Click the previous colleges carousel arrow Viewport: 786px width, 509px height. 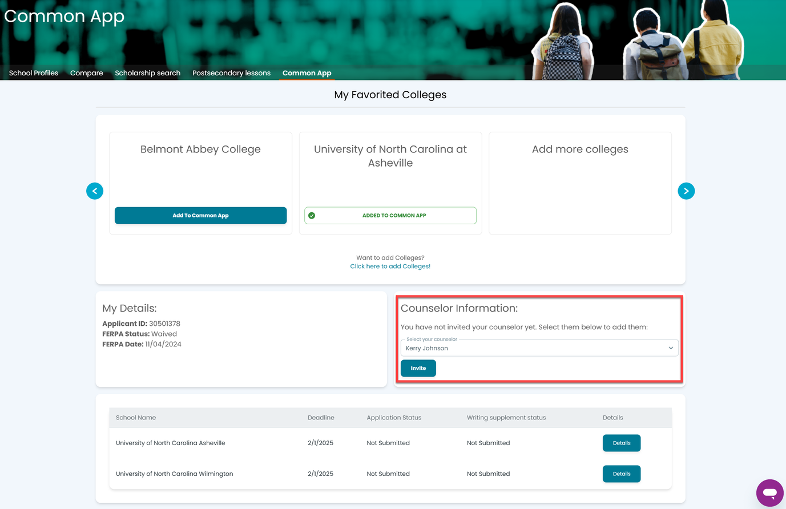(x=95, y=191)
